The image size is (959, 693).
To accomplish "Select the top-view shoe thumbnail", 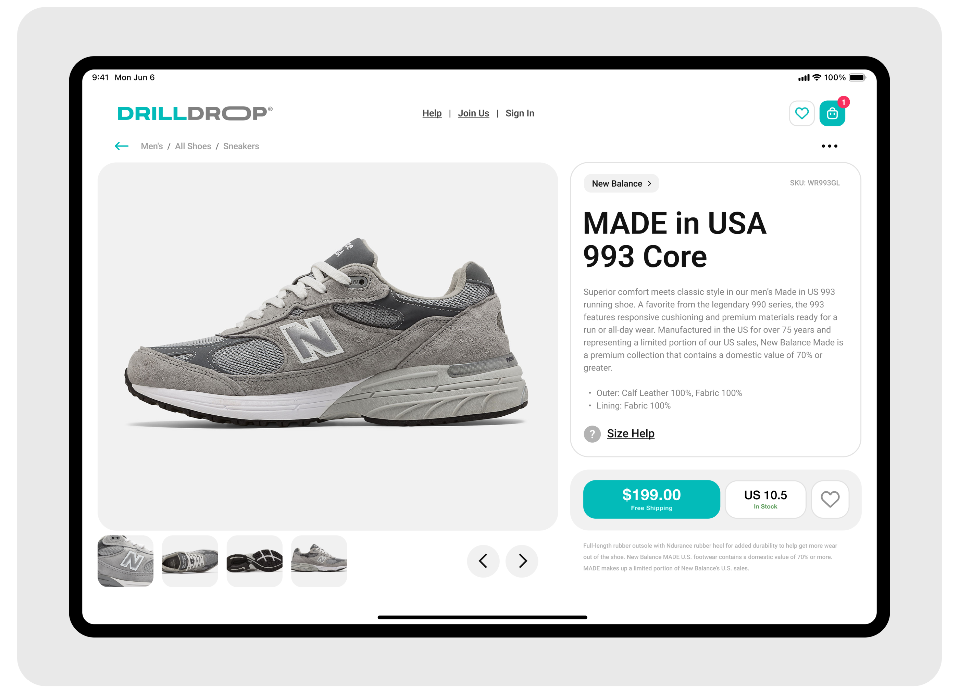I will [190, 561].
